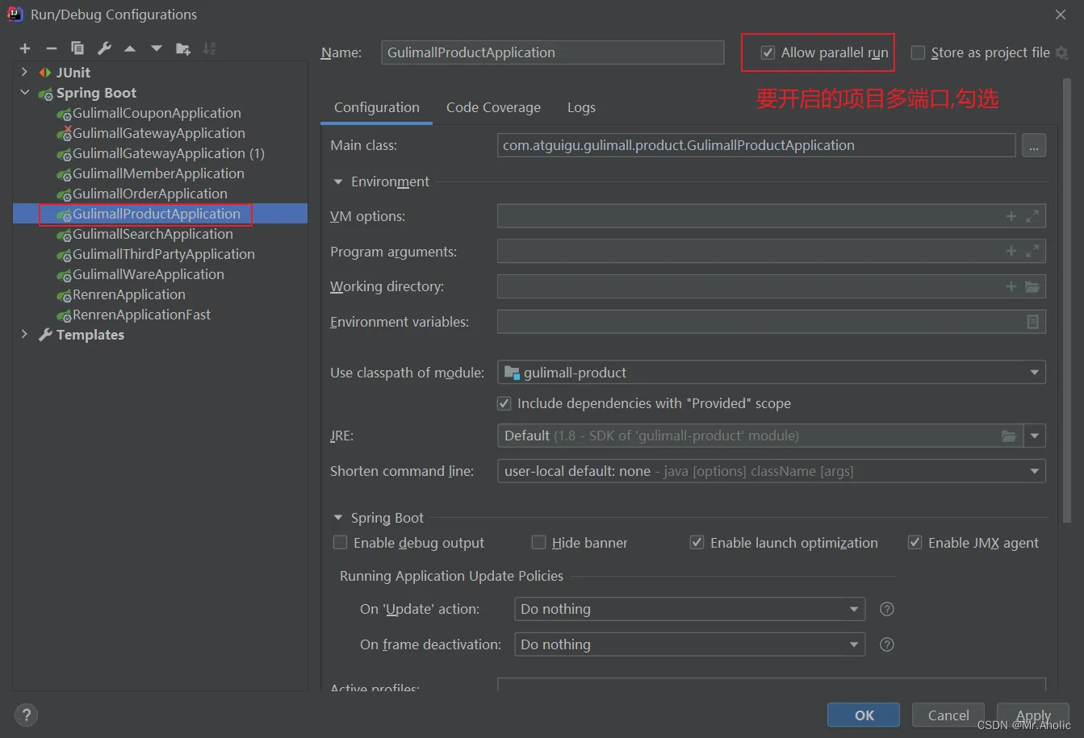Screen dimensions: 1084x738
Task: Remove configuration with minus icon
Action: 52,48
